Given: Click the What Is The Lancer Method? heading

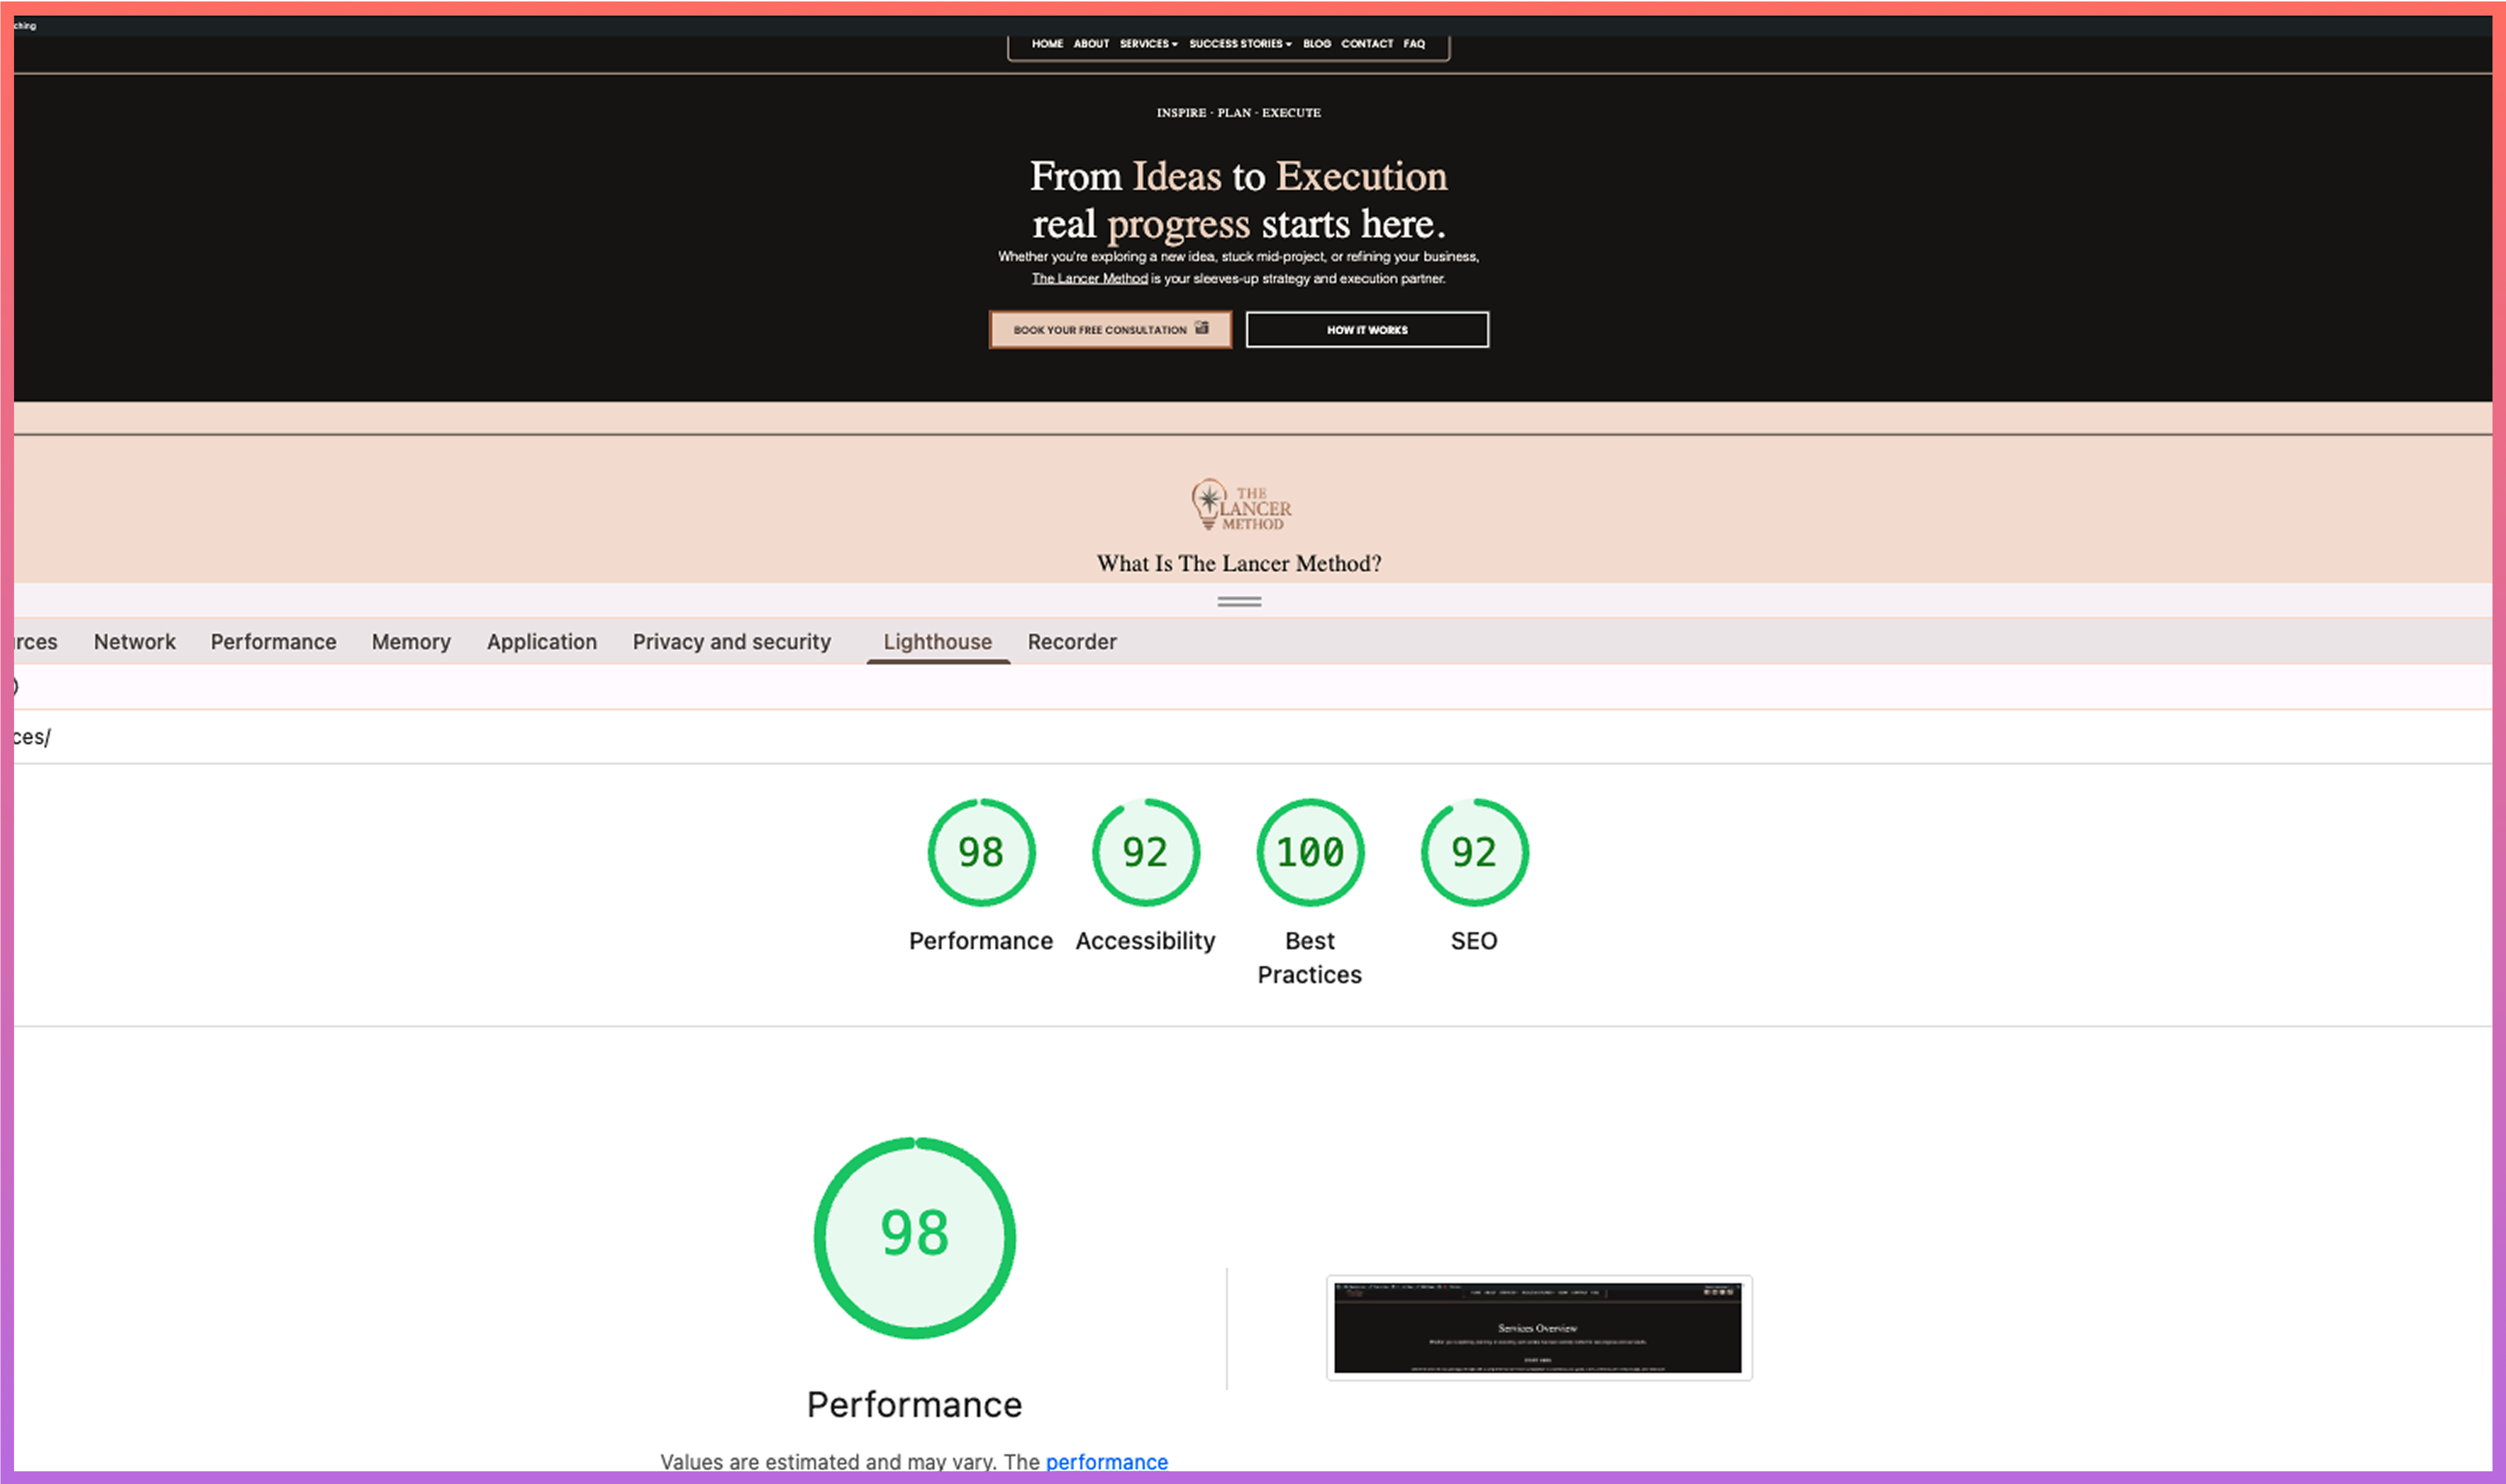Looking at the screenshot, I should 1239,564.
